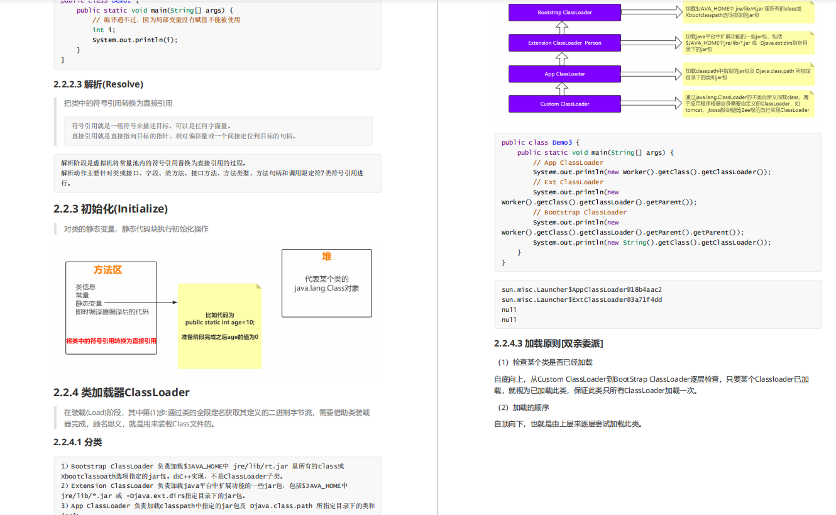836x515 pixels.
Task: Click heading '2.2.2.3 解析(Resolve)'
Action: 98,84
